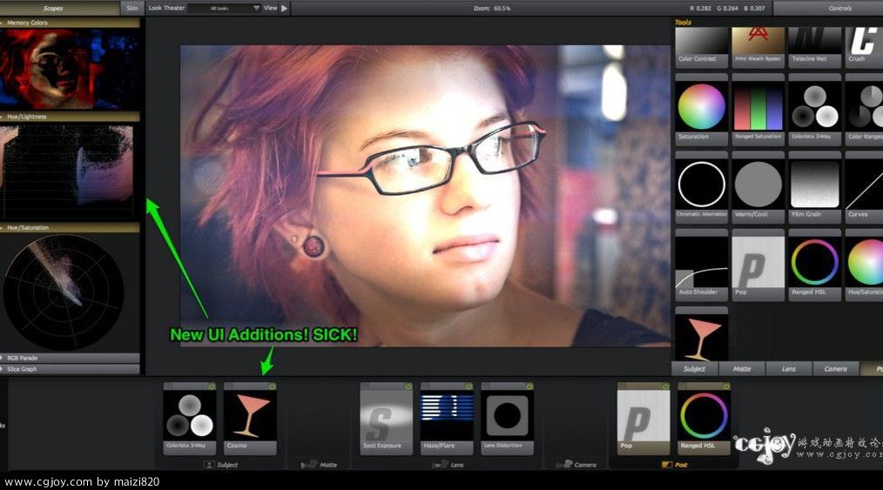Toggle power on Haze/Flare tool
The height and width of the screenshot is (490, 883).
coord(468,386)
